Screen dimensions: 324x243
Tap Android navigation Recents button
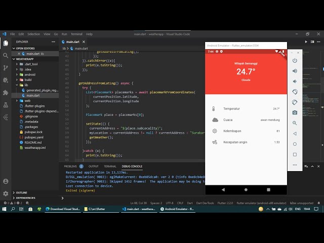coord(268,190)
